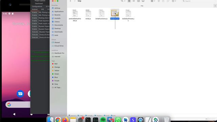This screenshot has height=122, width=217.
Task: Open Notes from the Dock
Action: coord(73,120)
